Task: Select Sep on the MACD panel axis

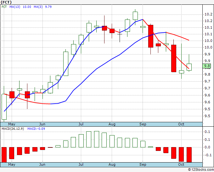Action: 143,164
